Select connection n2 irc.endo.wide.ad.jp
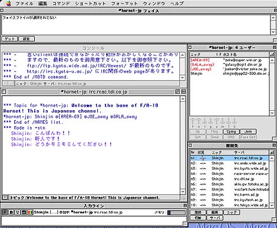Image resolution: width=277 pixels, height=228 pixels. [229, 163]
